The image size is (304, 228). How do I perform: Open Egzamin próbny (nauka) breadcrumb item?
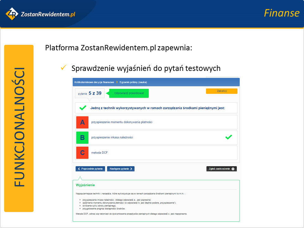133,82
